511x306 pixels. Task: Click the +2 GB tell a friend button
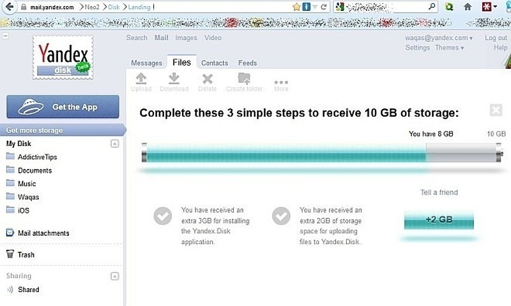(x=439, y=219)
